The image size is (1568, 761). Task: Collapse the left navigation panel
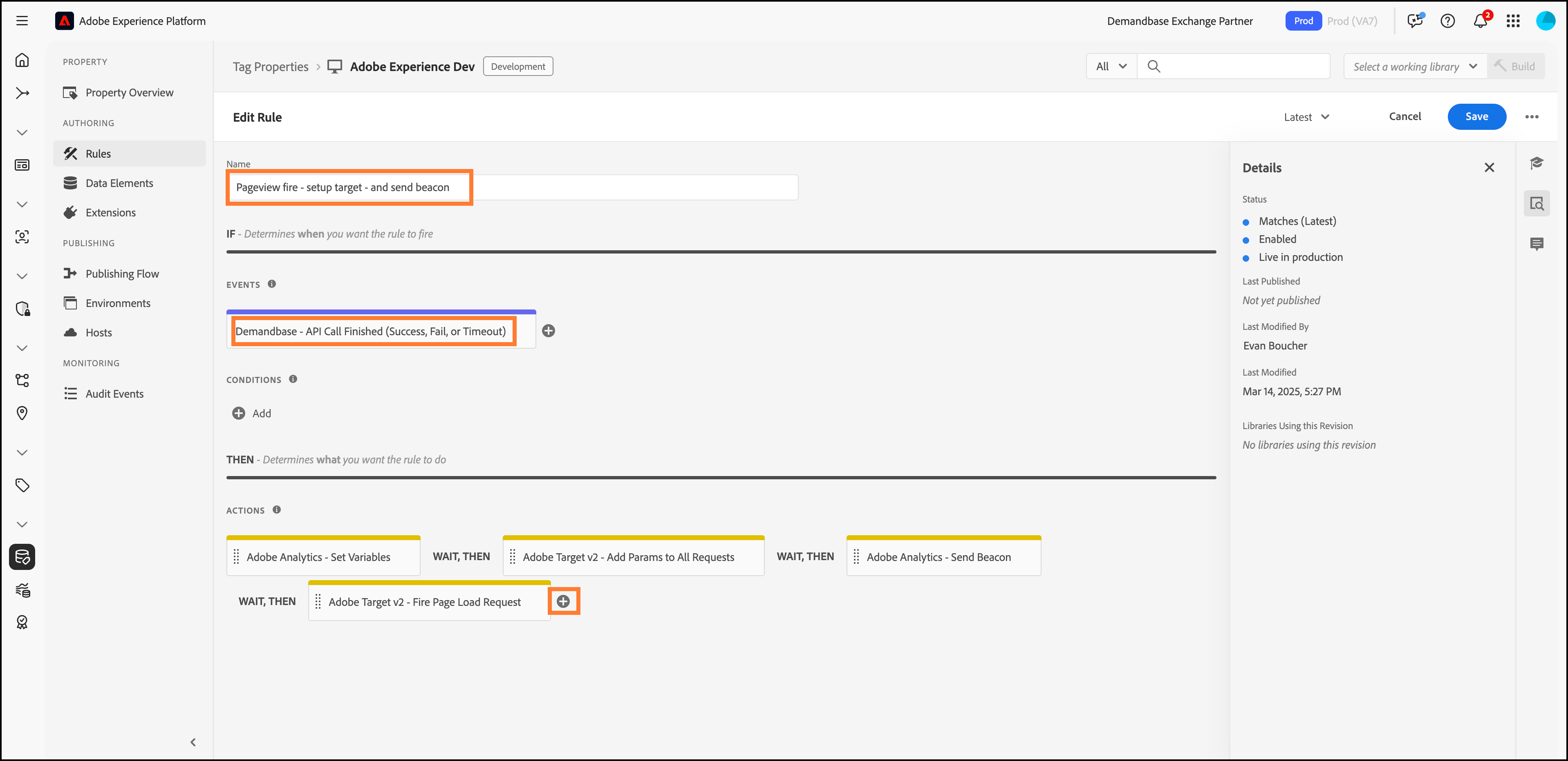pyautogui.click(x=193, y=741)
